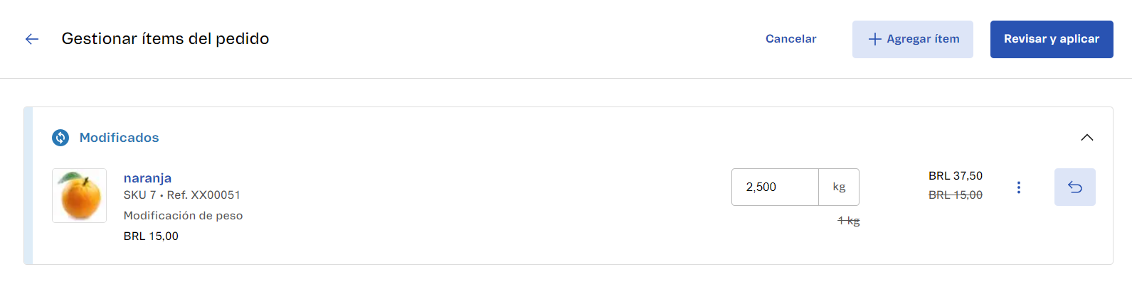1132x284 pixels.
Task: Open the naranja product link
Action: [x=147, y=178]
